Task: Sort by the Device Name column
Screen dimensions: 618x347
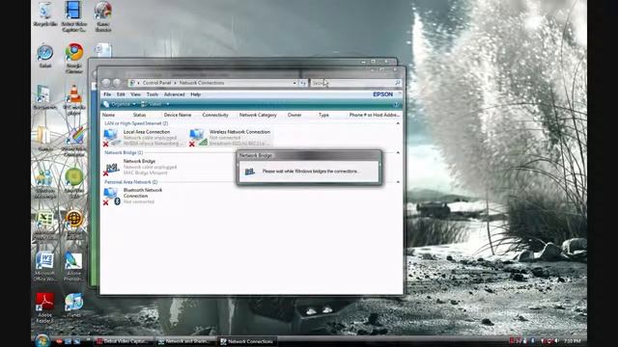Action: coord(178,115)
